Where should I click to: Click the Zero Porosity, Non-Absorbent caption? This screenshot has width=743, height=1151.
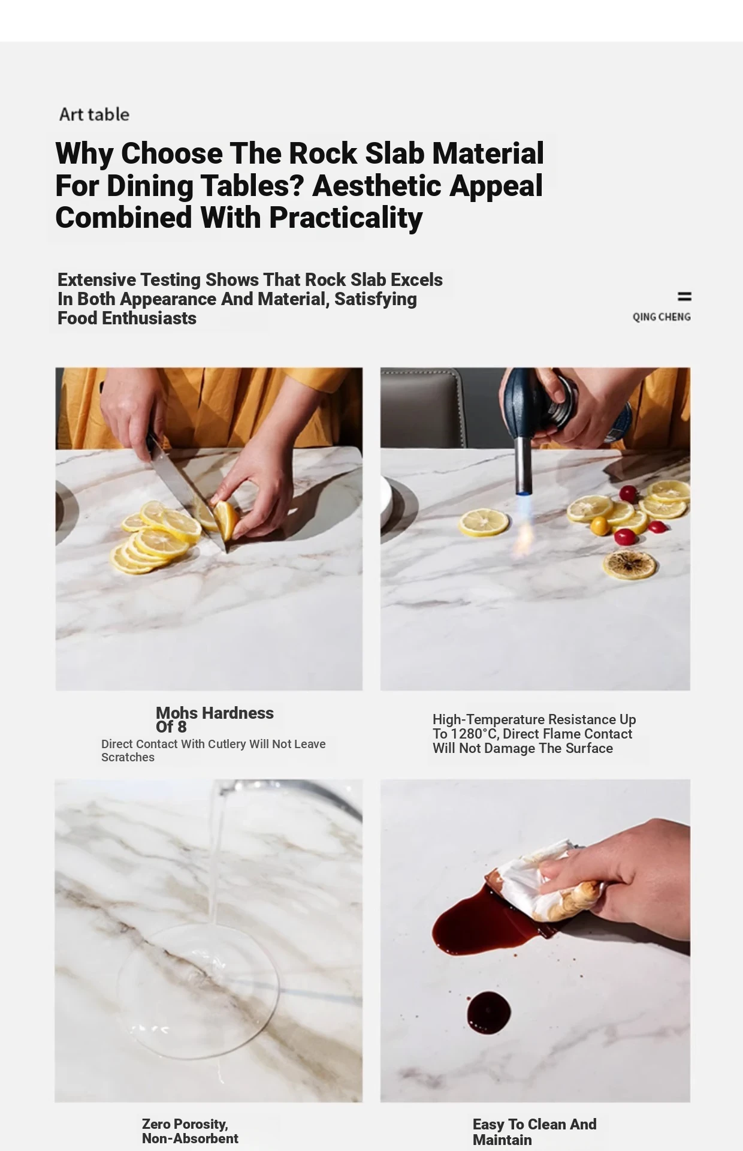click(190, 1131)
